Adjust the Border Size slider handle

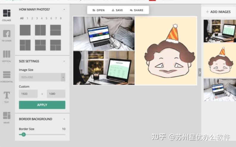[23, 135]
